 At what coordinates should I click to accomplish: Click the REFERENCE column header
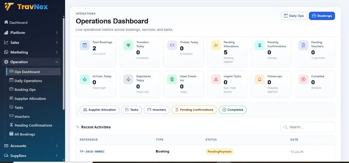tap(89, 140)
